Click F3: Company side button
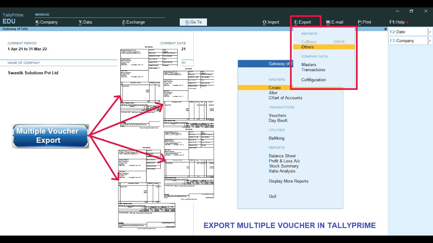This screenshot has height=243, width=433. pyautogui.click(x=408, y=41)
